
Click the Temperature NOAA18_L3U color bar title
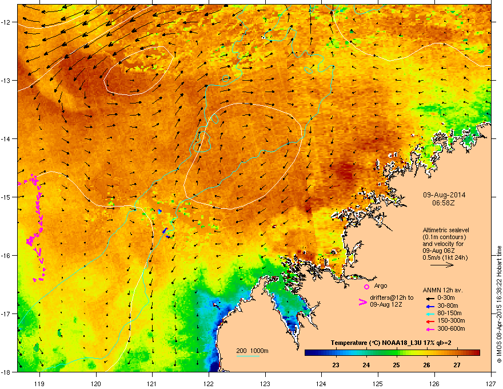pyautogui.click(x=391, y=343)
